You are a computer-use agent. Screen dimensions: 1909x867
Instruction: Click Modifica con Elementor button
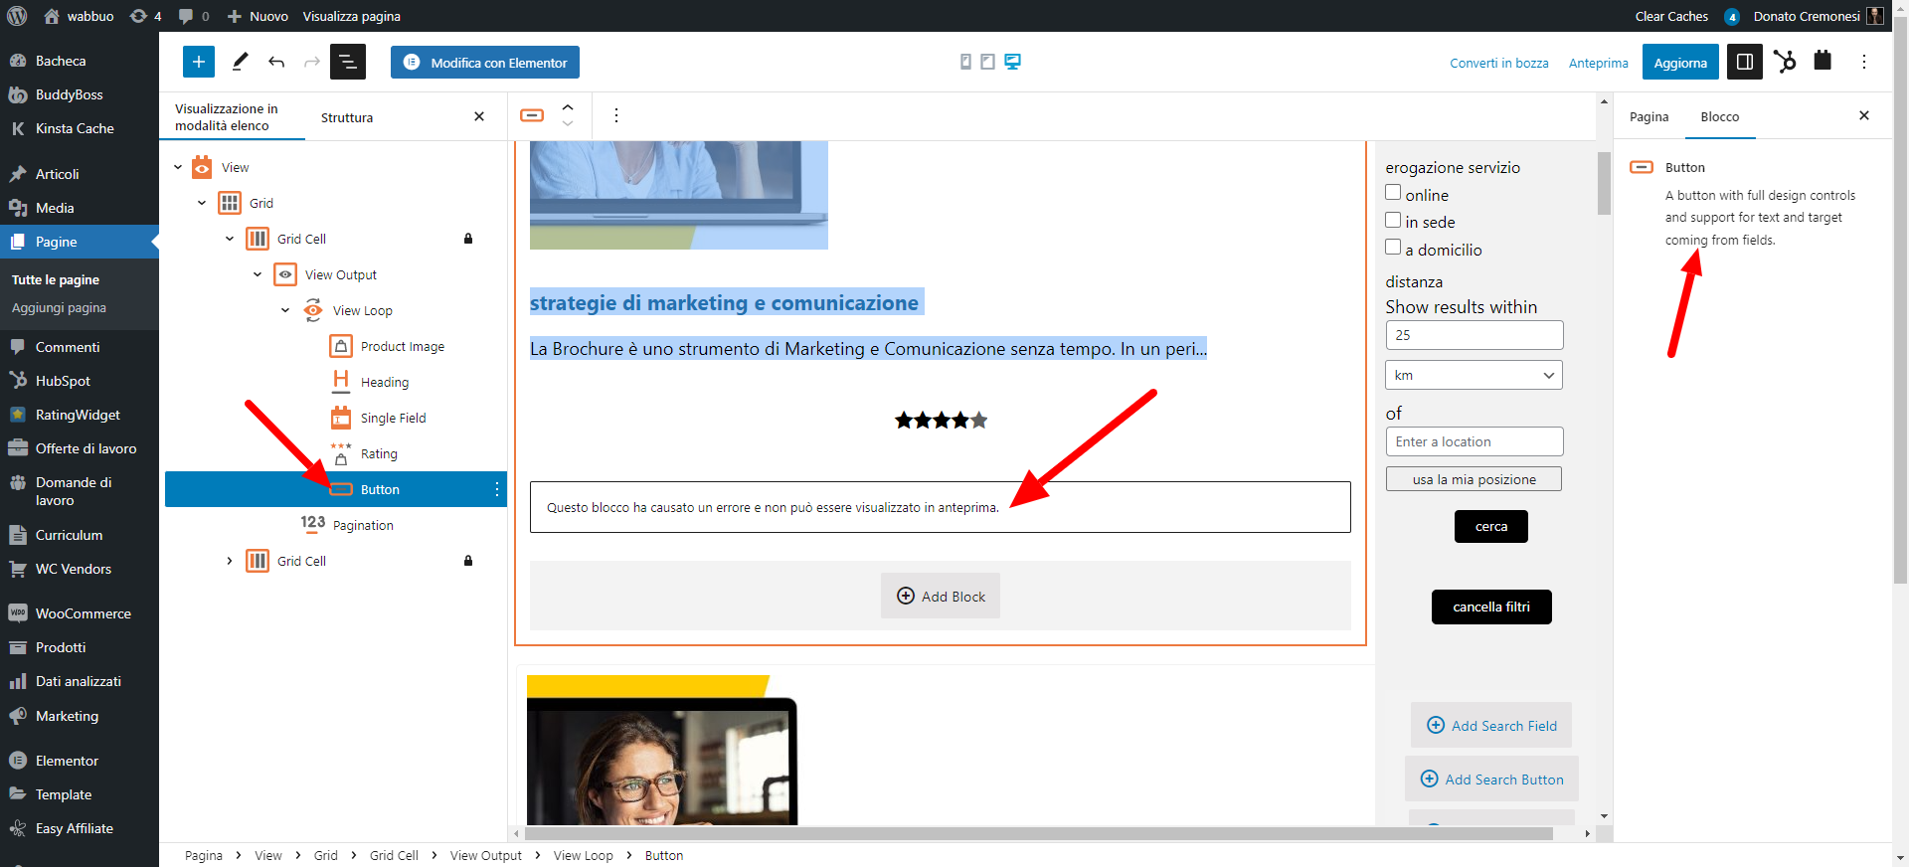tap(485, 62)
